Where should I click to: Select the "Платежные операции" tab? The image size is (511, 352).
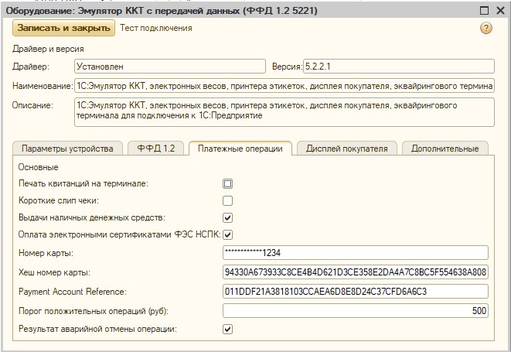(240, 149)
